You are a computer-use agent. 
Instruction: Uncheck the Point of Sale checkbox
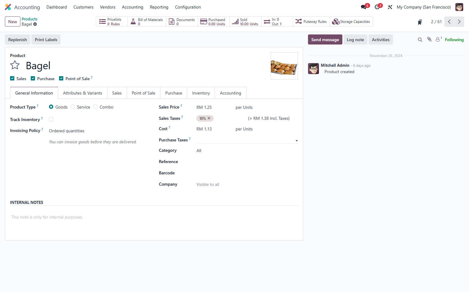(61, 78)
